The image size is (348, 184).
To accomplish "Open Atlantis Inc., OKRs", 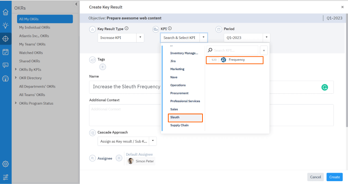I will click(x=34, y=36).
